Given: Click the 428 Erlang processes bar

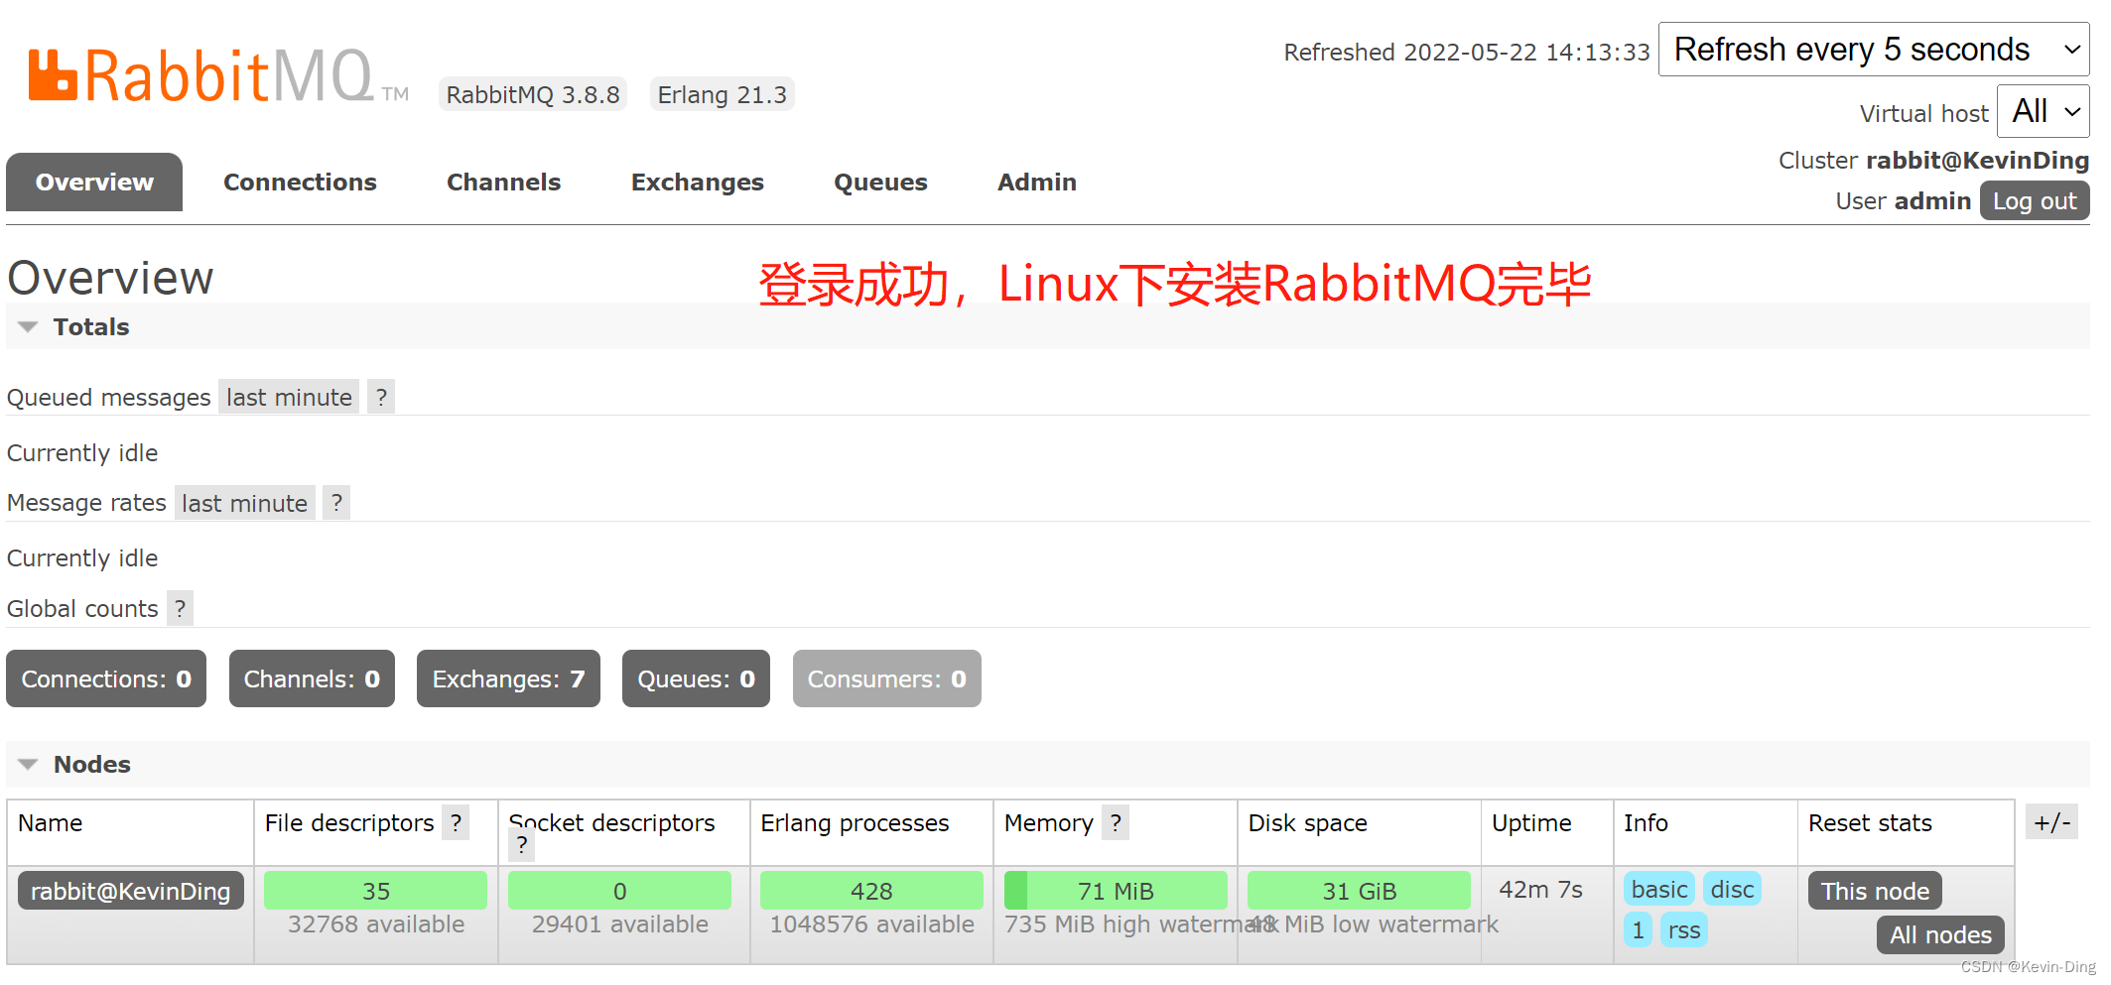Looking at the screenshot, I should (871, 891).
